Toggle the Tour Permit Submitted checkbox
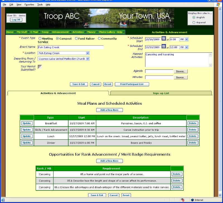 pyautogui.click(x=40, y=67)
